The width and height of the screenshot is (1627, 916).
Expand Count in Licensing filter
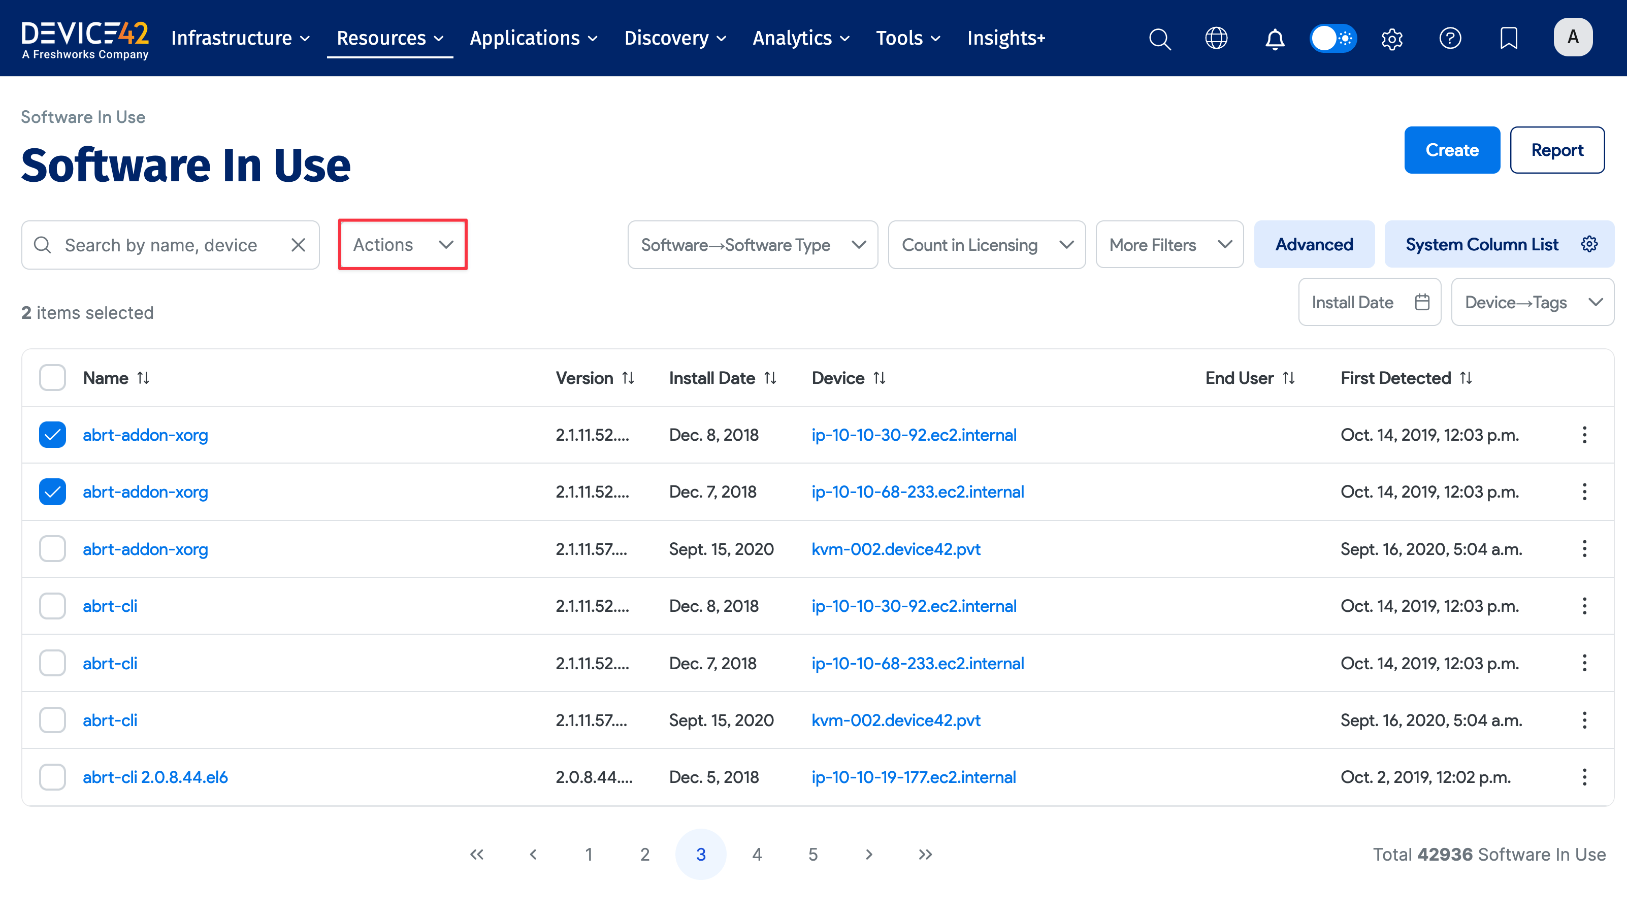point(987,245)
